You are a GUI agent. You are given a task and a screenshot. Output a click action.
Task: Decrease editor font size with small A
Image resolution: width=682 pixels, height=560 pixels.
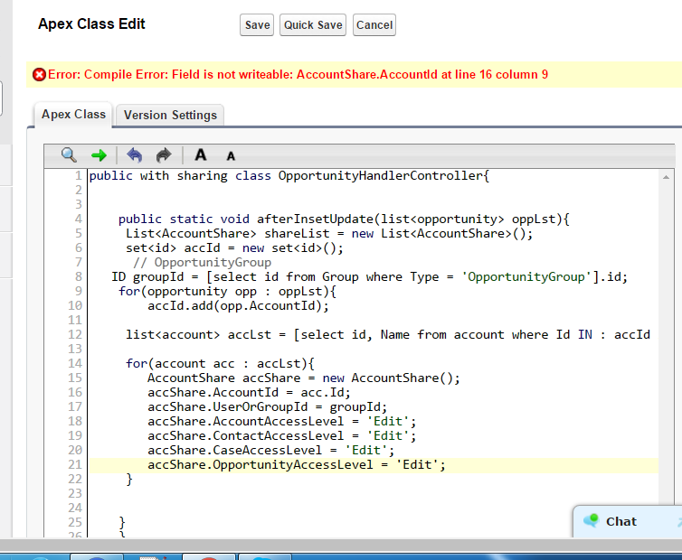231,156
